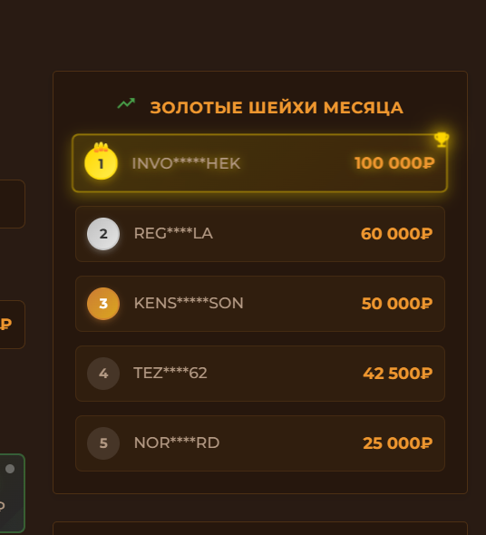Image resolution: width=486 pixels, height=535 pixels.
Task: Click the gray dot in green-bordered card
Action: [10, 469]
